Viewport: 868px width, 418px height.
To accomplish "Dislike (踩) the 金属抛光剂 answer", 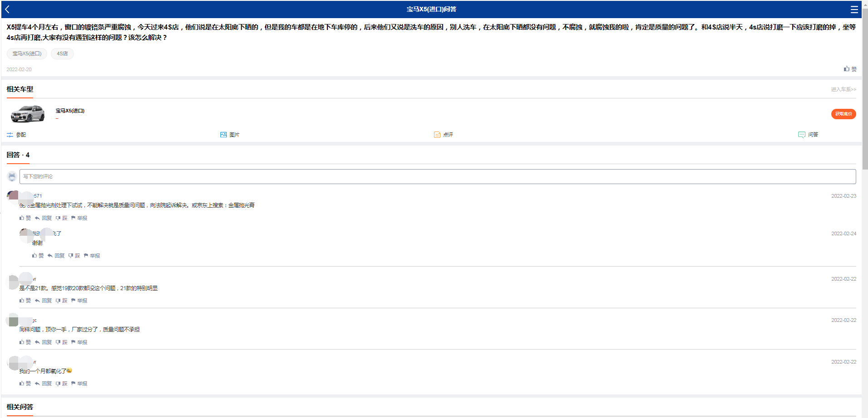I will coord(62,218).
